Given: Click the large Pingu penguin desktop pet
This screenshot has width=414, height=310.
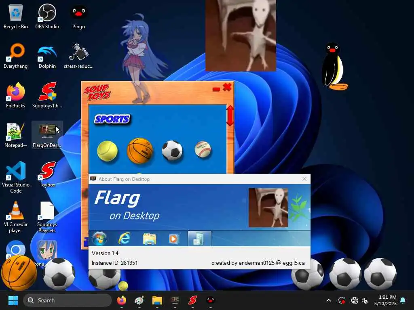Looking at the screenshot, I should [x=334, y=67].
